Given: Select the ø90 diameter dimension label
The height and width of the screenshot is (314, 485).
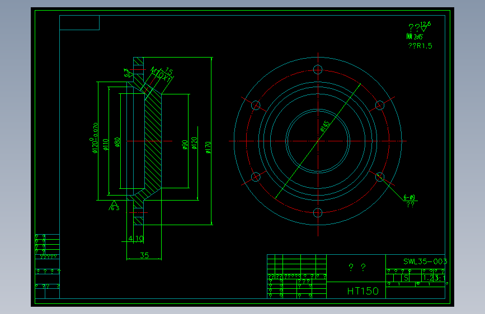Looking at the screenshot, I should point(185,145).
